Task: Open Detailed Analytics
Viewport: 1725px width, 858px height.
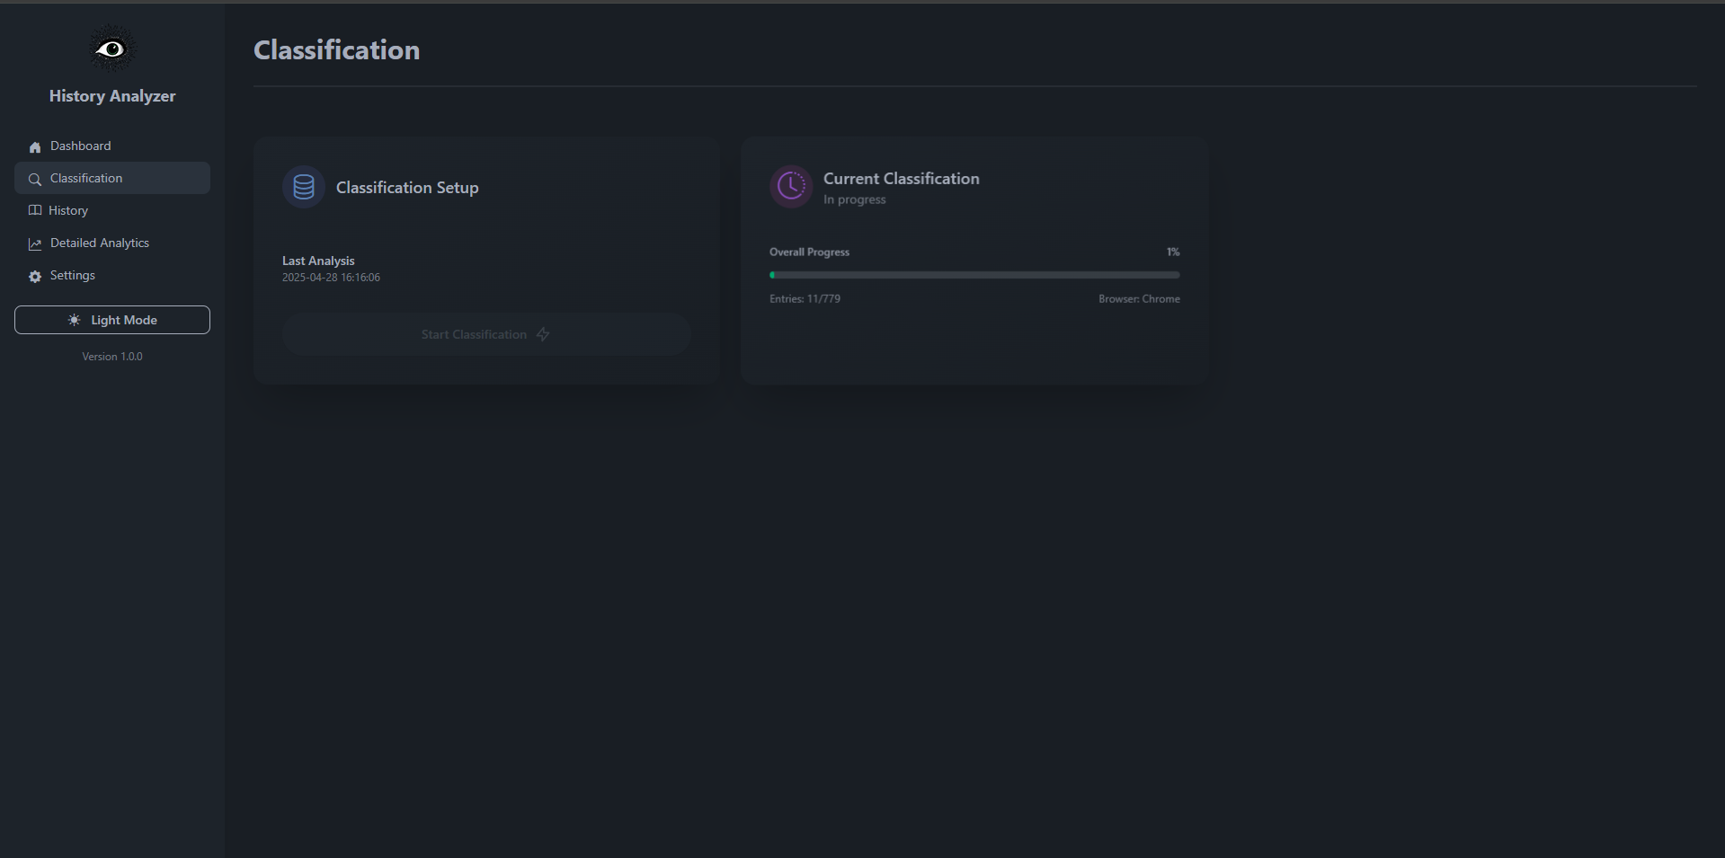Action: pyautogui.click(x=112, y=243)
